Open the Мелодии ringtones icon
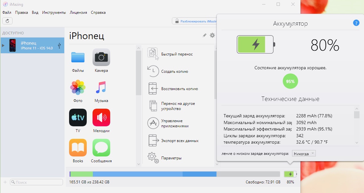Viewport: 364px width, 193px height. [101, 117]
